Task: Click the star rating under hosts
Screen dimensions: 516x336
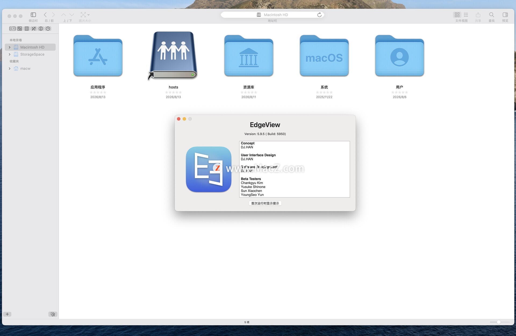Action: click(173, 92)
